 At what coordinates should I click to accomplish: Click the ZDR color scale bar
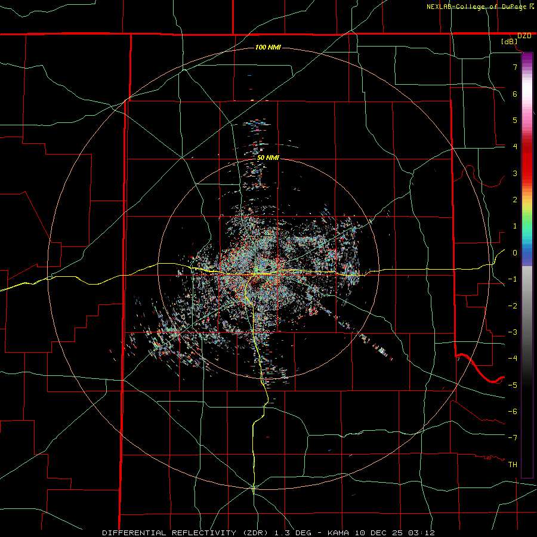point(527,265)
